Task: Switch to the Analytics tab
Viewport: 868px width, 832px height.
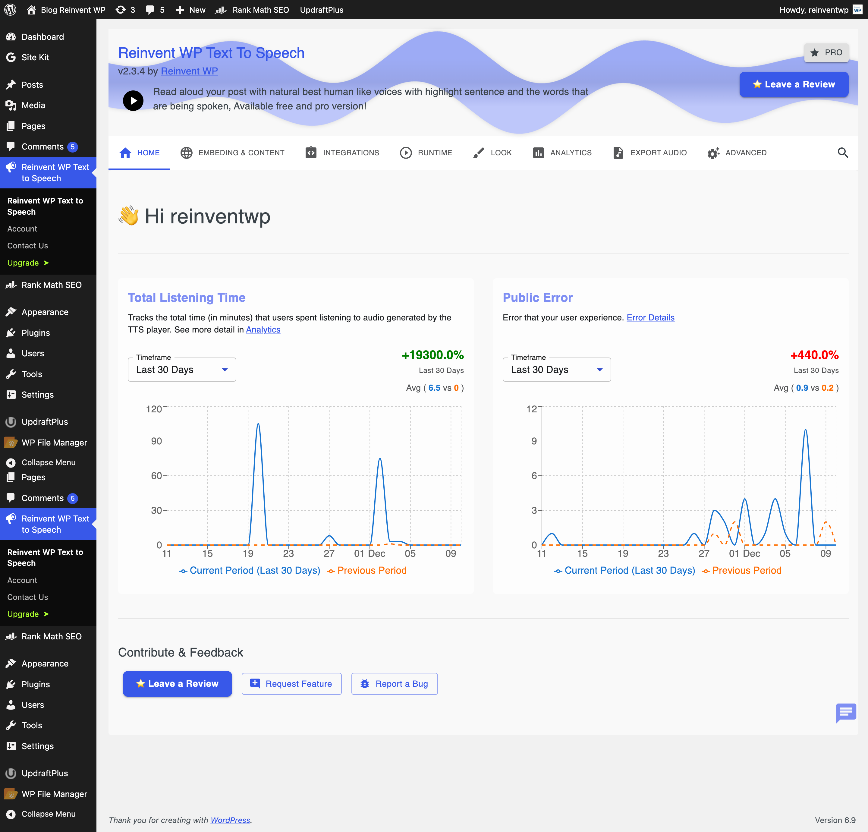Action: tap(562, 153)
